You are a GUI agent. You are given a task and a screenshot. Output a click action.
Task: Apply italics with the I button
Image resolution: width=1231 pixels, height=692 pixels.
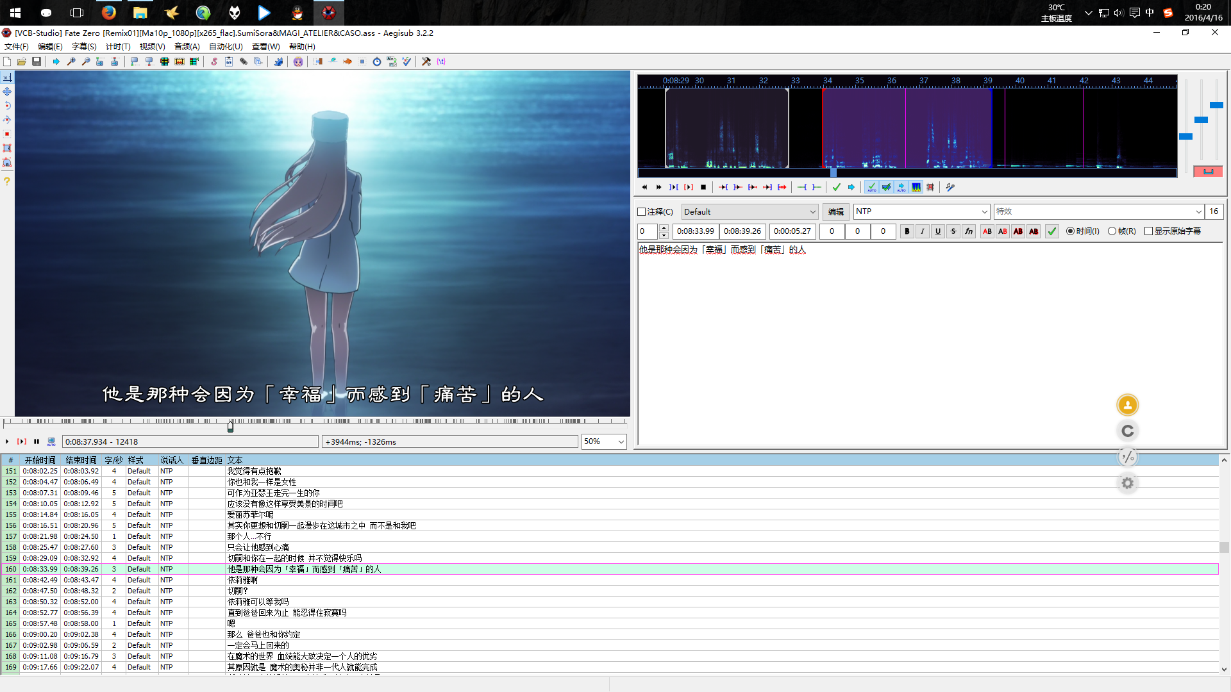923,231
